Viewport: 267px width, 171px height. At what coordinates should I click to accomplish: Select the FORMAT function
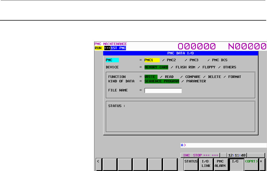click(235, 77)
